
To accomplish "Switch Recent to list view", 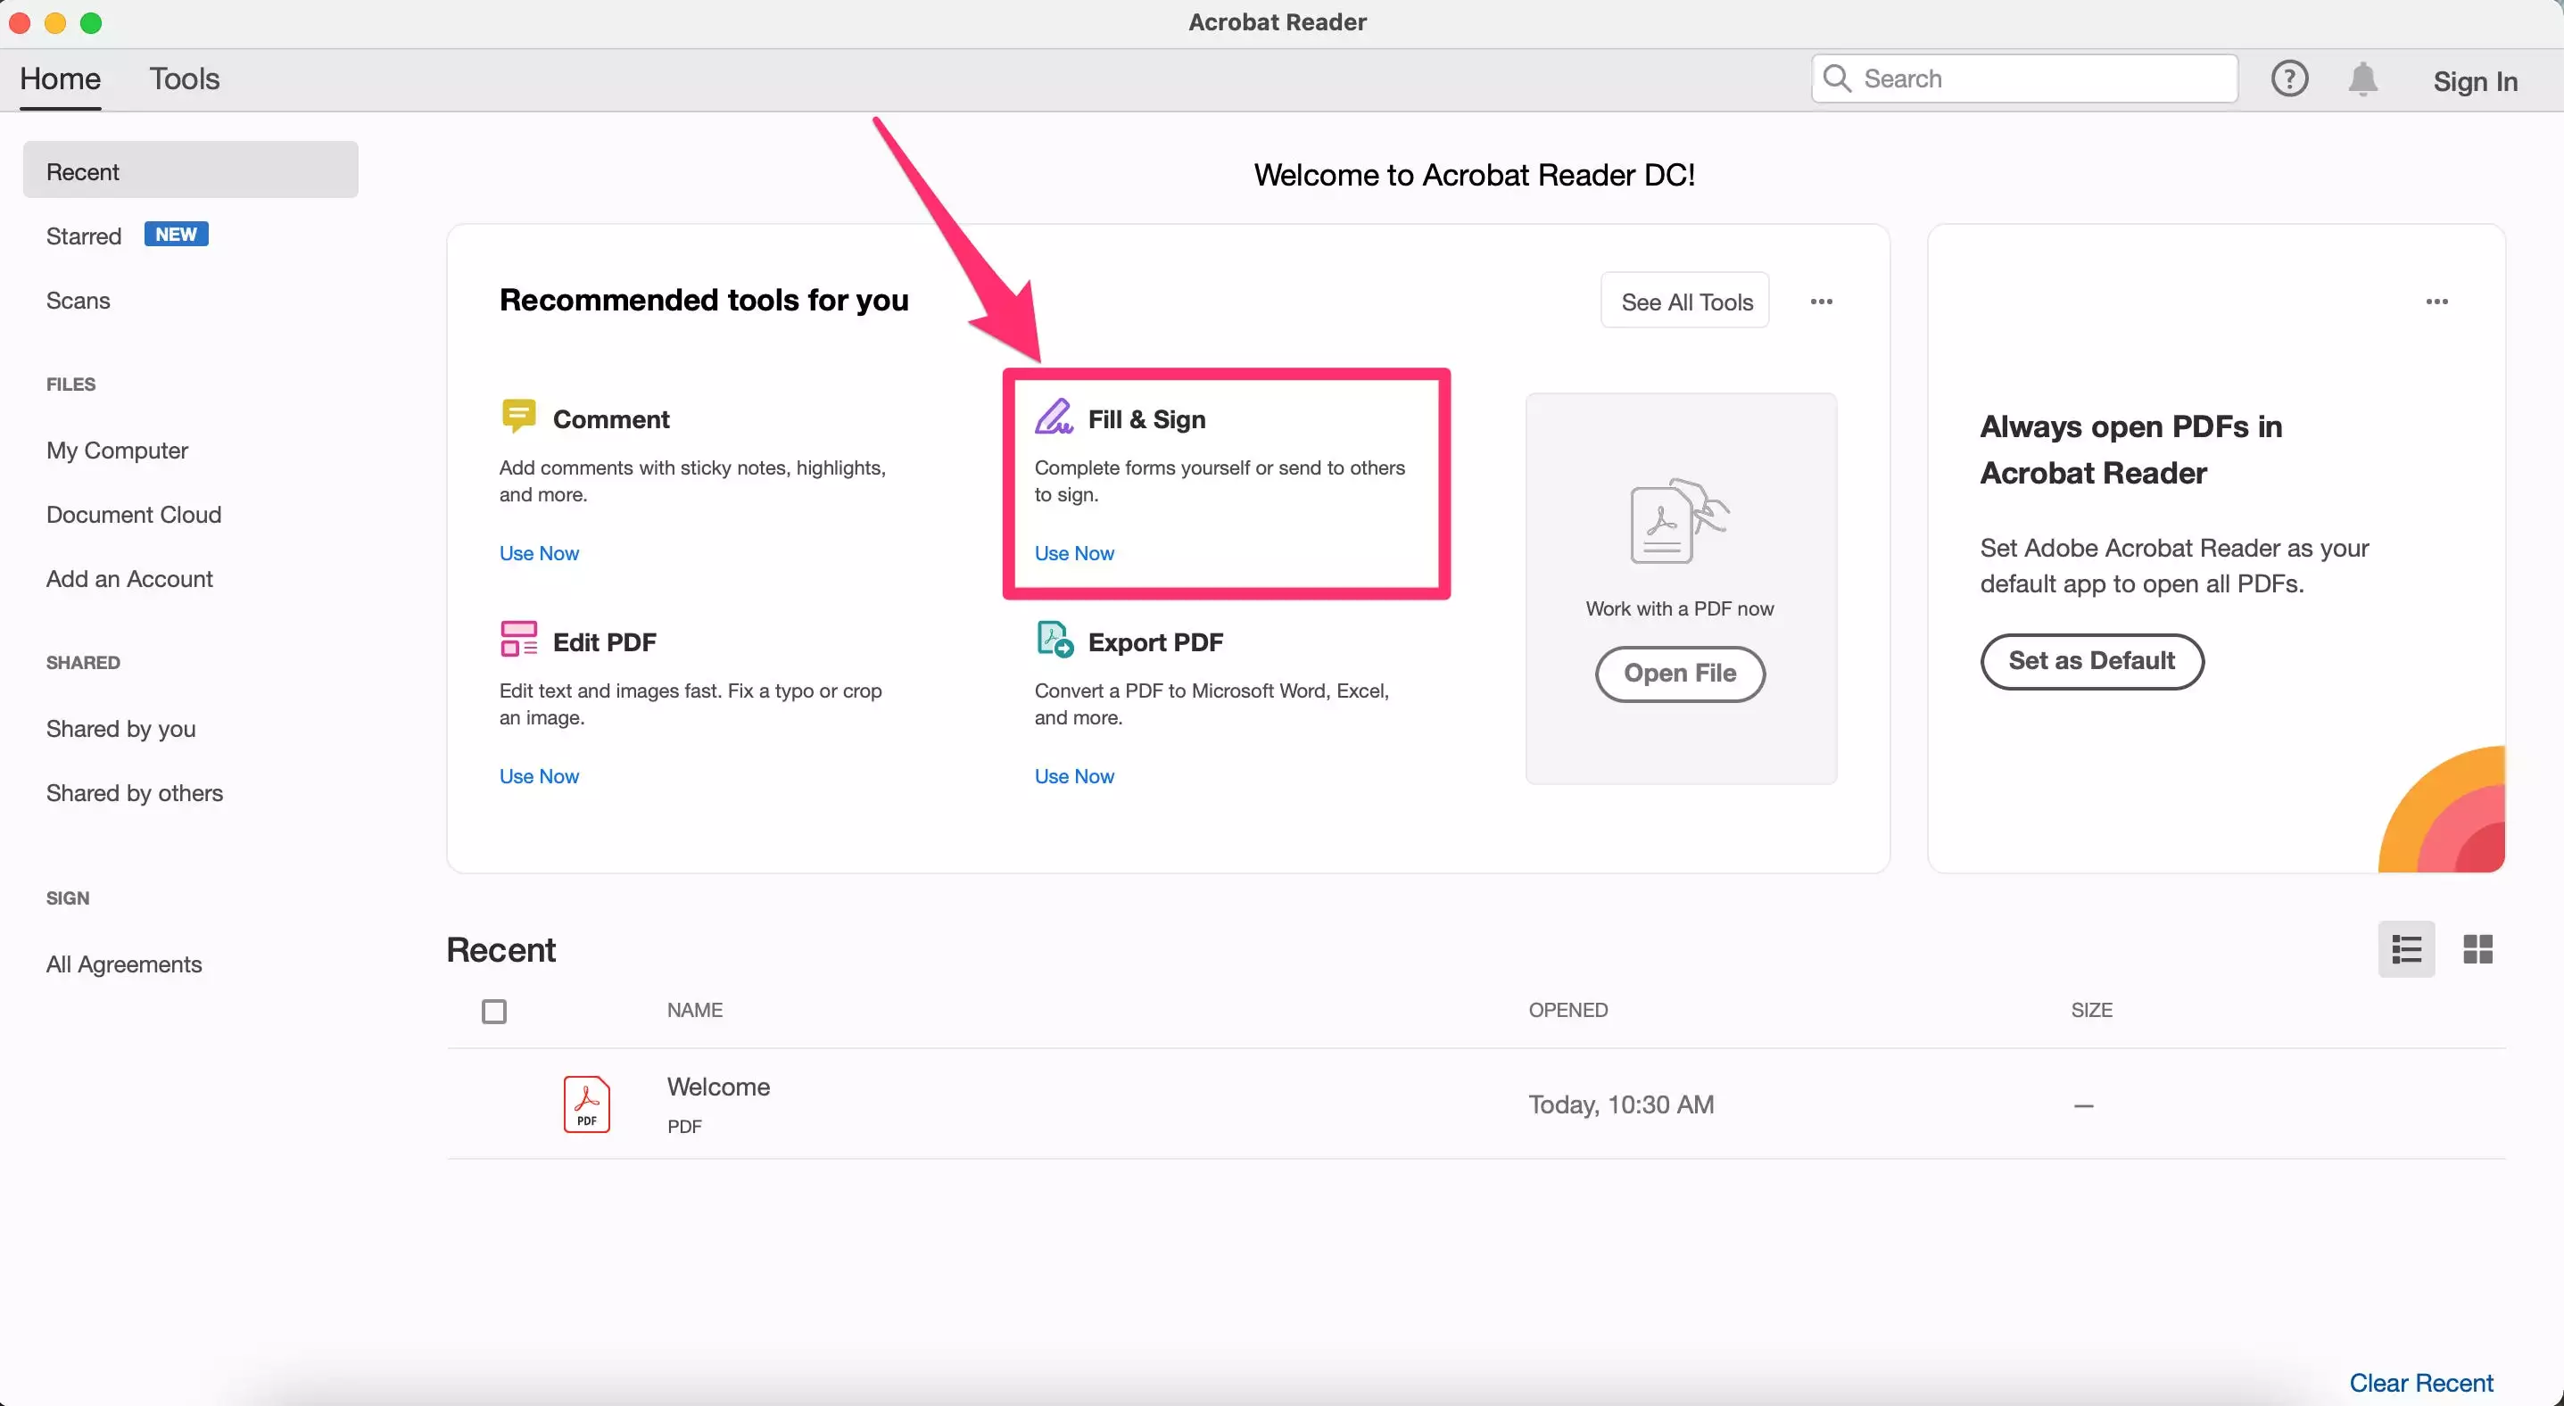I will pyautogui.click(x=2407, y=949).
